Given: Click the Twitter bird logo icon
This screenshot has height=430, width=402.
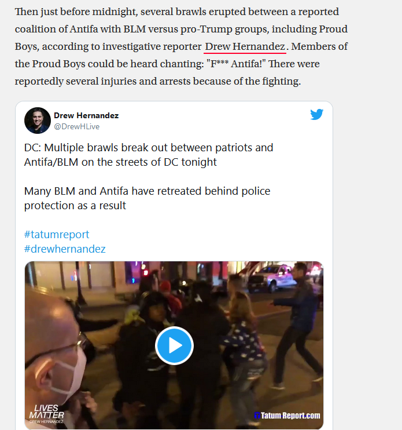Looking at the screenshot, I should click(316, 114).
